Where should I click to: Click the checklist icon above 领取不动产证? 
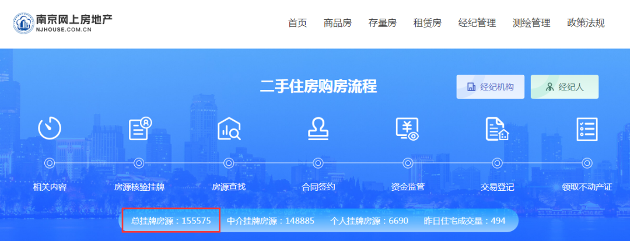tap(587, 129)
